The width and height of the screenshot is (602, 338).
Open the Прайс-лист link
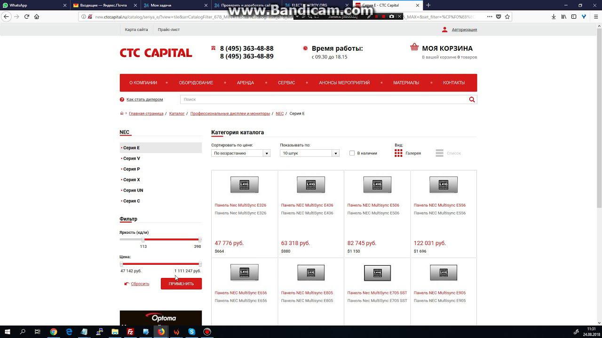point(169,30)
